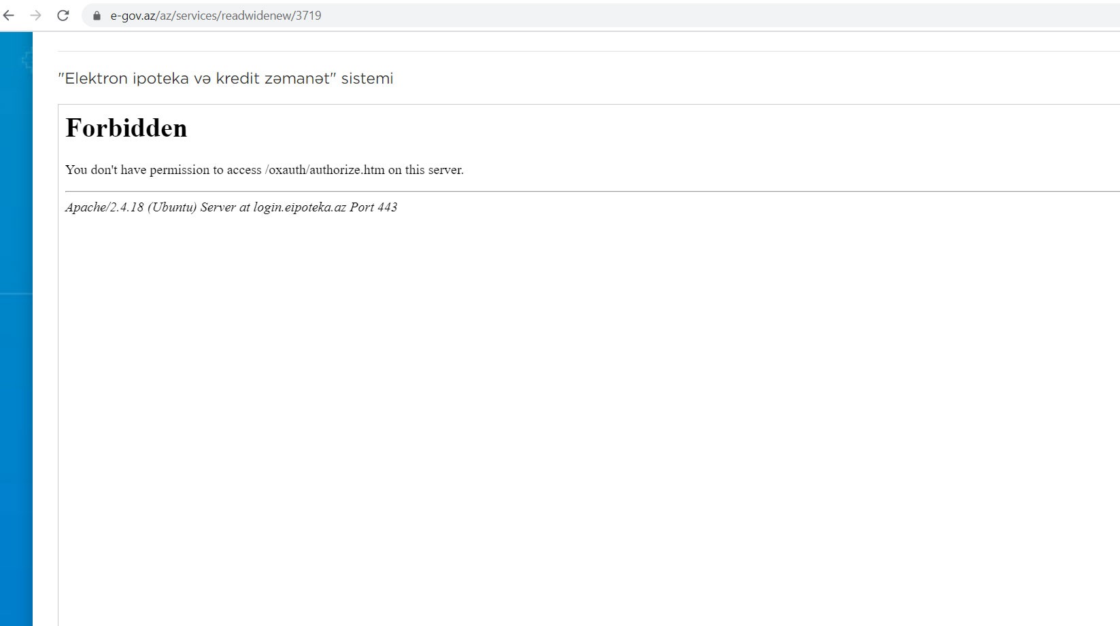Click the browser back arrow
Screen dimensions: 1120x626
click(9, 16)
